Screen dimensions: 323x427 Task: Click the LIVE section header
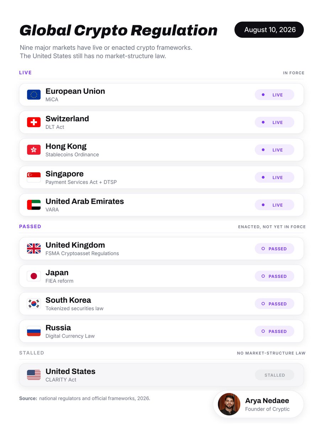pos(26,73)
